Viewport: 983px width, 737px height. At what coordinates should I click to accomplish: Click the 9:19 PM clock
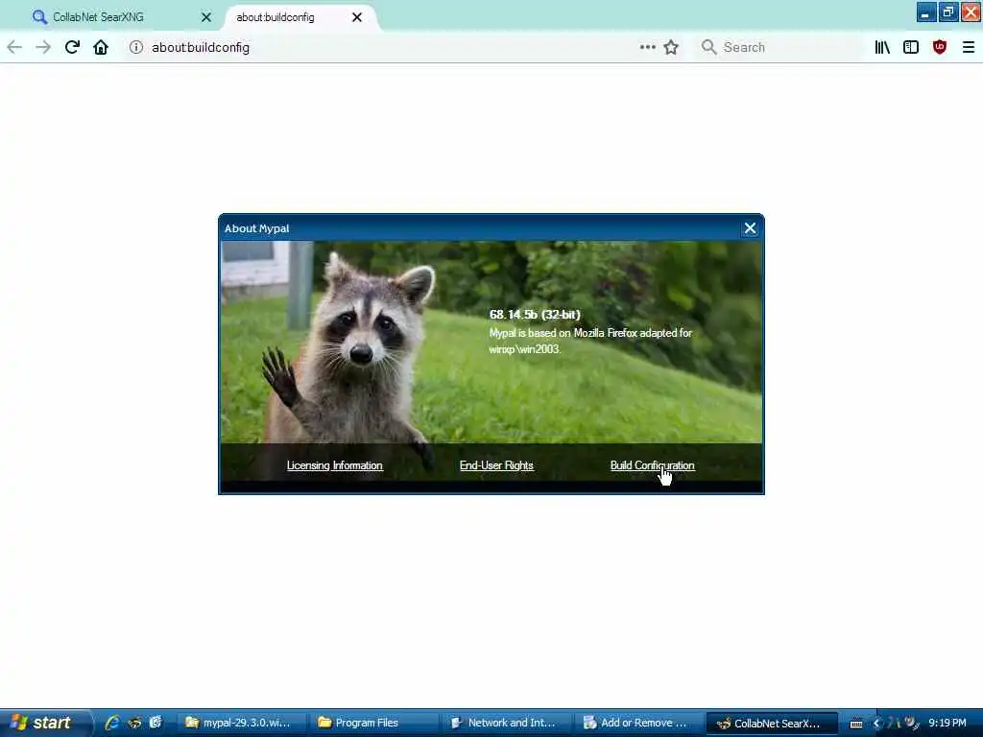click(x=947, y=723)
